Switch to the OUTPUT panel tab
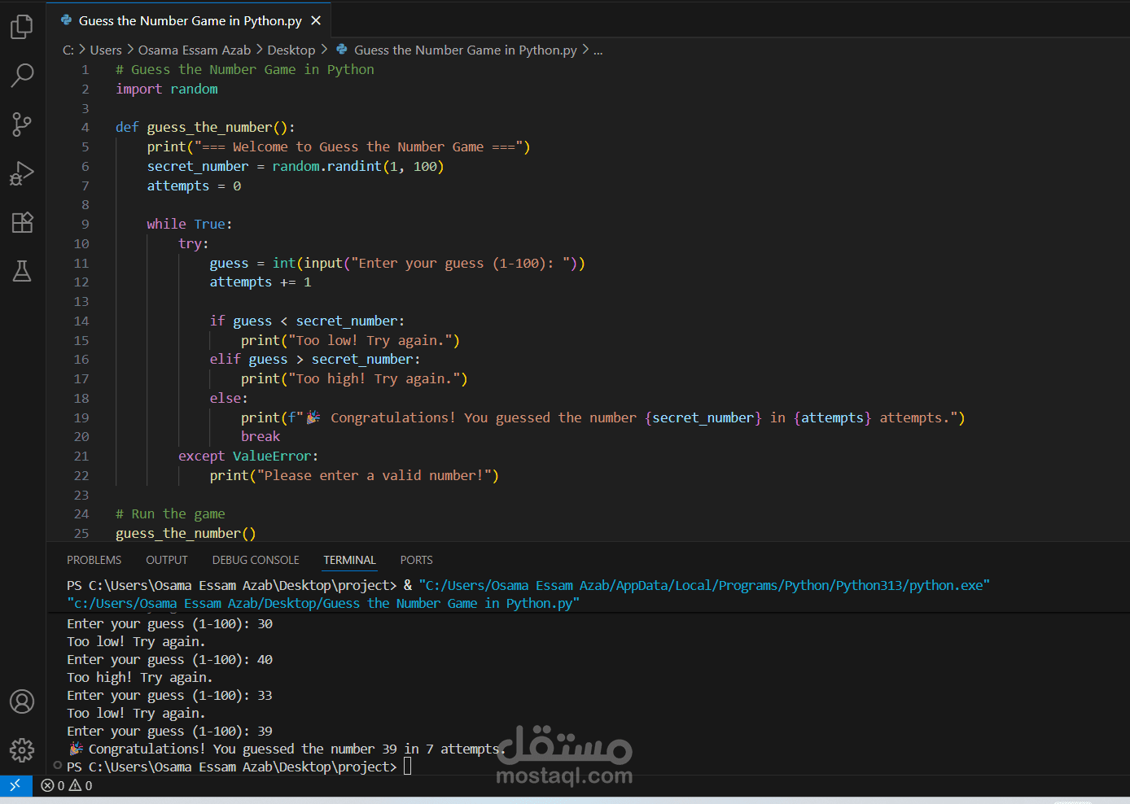Viewport: 1130px width, 804px height. (x=167, y=560)
